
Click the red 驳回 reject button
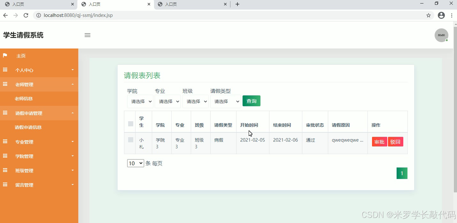tap(395, 142)
